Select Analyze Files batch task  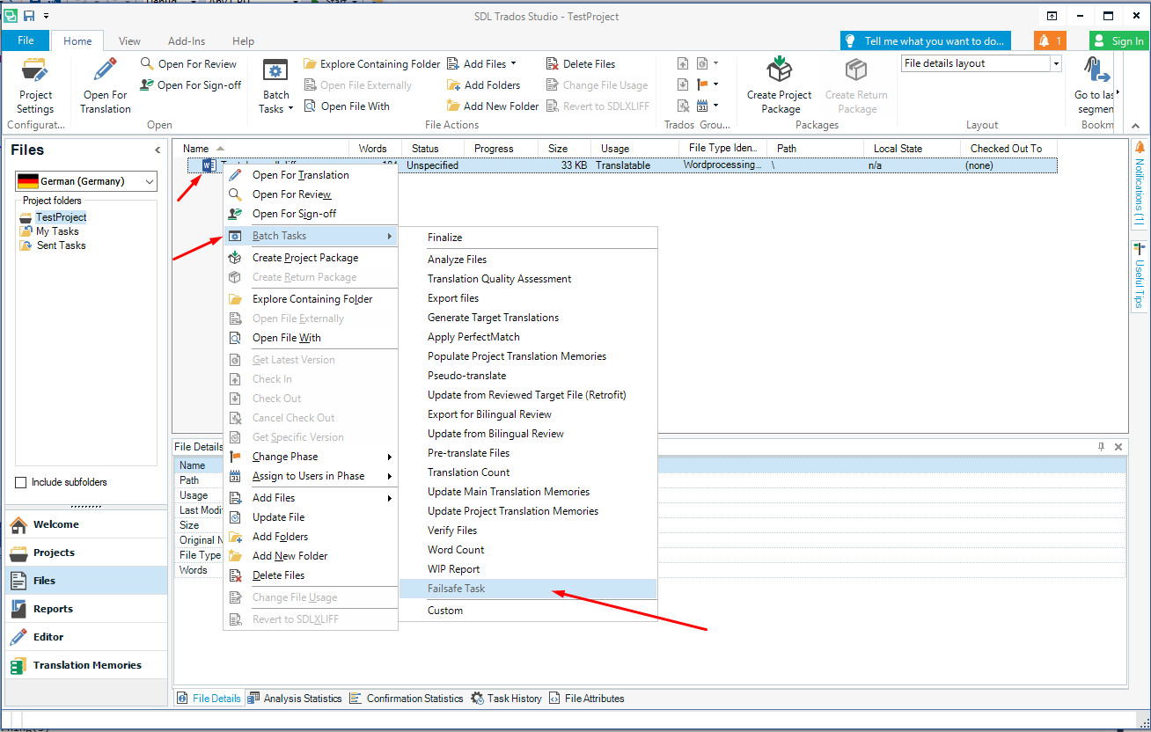coord(528,260)
